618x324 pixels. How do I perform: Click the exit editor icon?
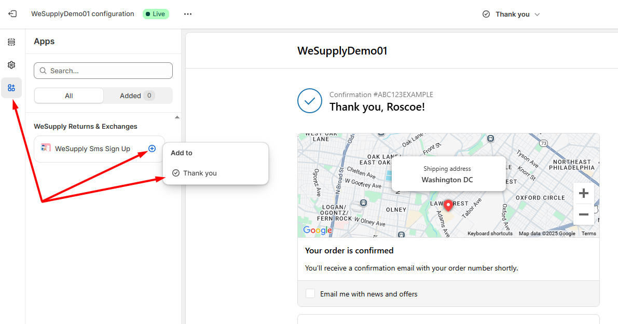[x=12, y=14]
